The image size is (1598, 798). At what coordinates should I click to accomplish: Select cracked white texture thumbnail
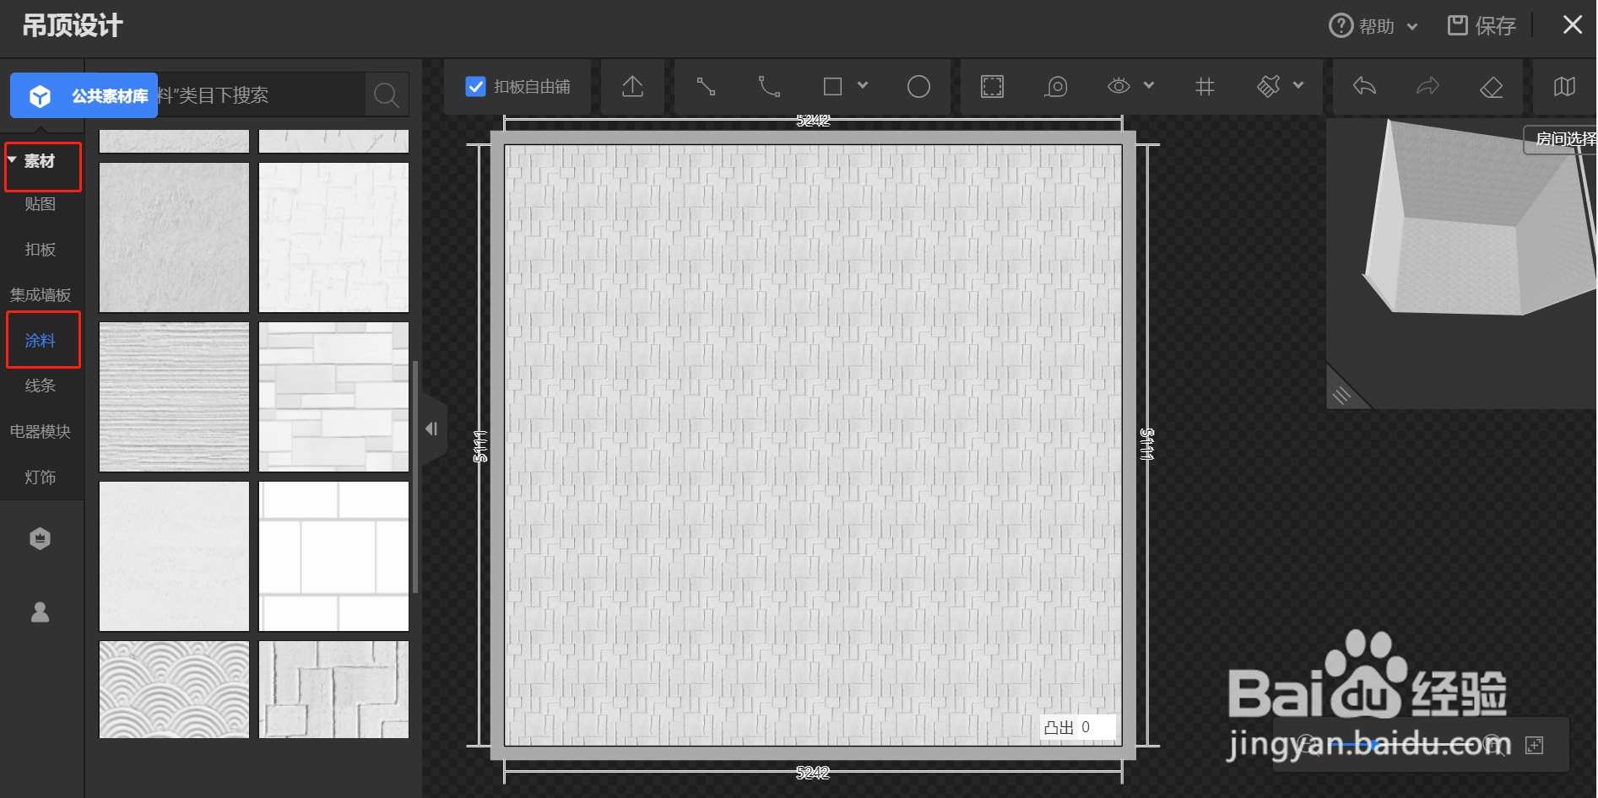333,238
